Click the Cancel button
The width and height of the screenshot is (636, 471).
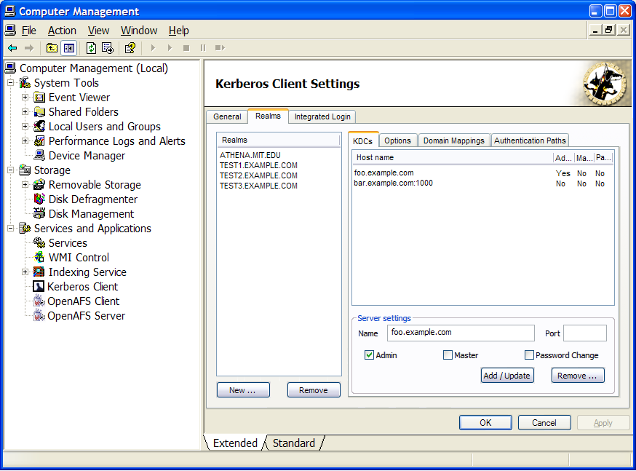544,423
